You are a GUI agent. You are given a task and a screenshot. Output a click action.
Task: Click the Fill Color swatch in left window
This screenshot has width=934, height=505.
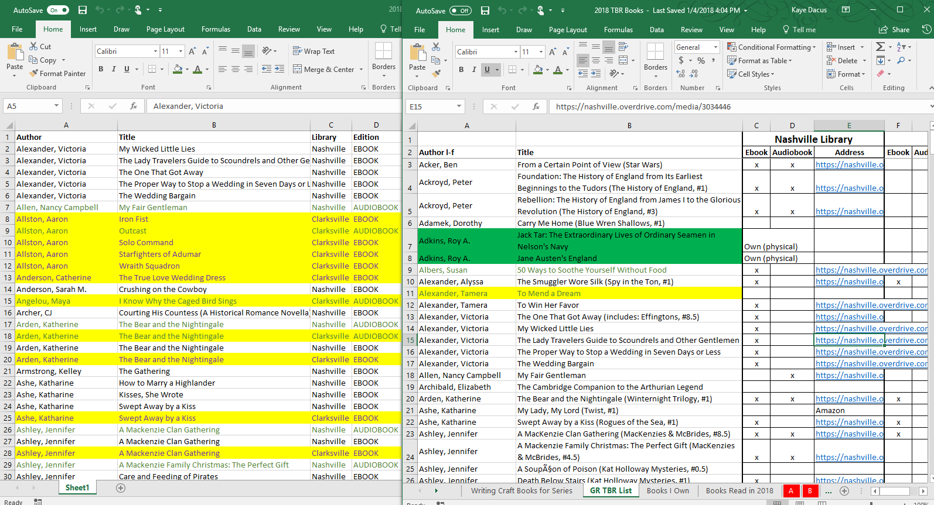[178, 69]
